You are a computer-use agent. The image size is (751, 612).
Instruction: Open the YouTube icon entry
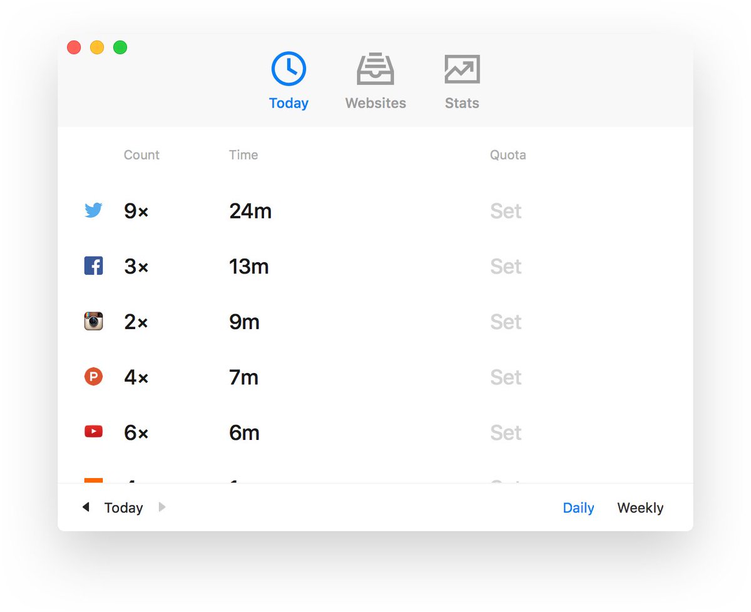[93, 431]
